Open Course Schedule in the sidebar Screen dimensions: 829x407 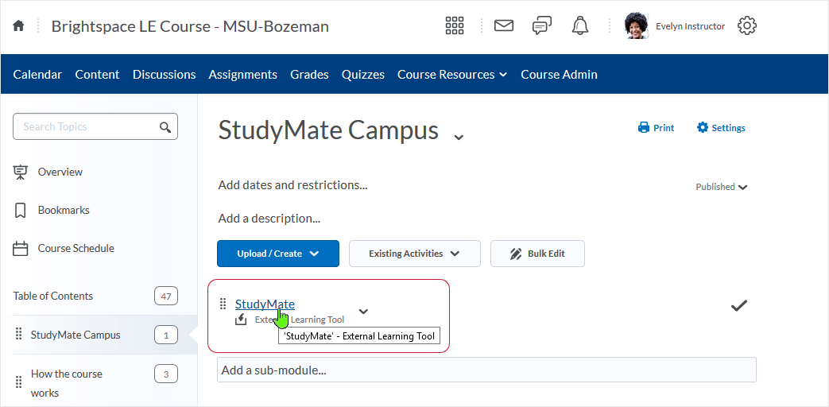point(76,248)
